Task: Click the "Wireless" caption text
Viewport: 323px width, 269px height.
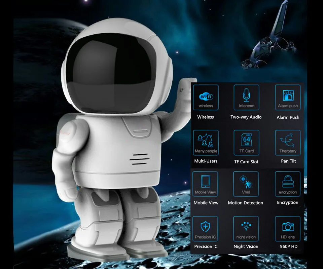Action: [206, 117]
